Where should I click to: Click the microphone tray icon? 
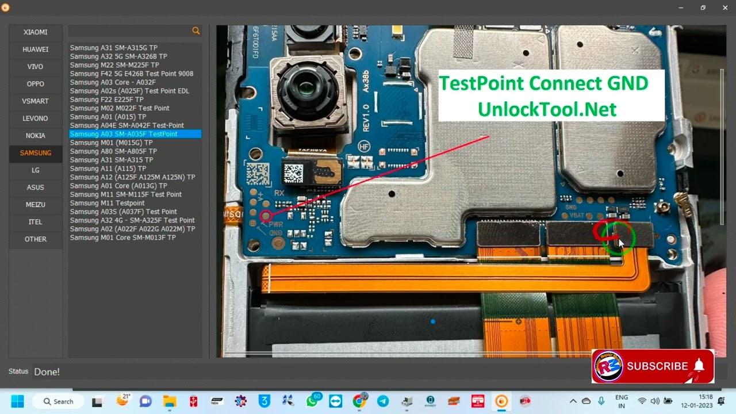coord(601,401)
